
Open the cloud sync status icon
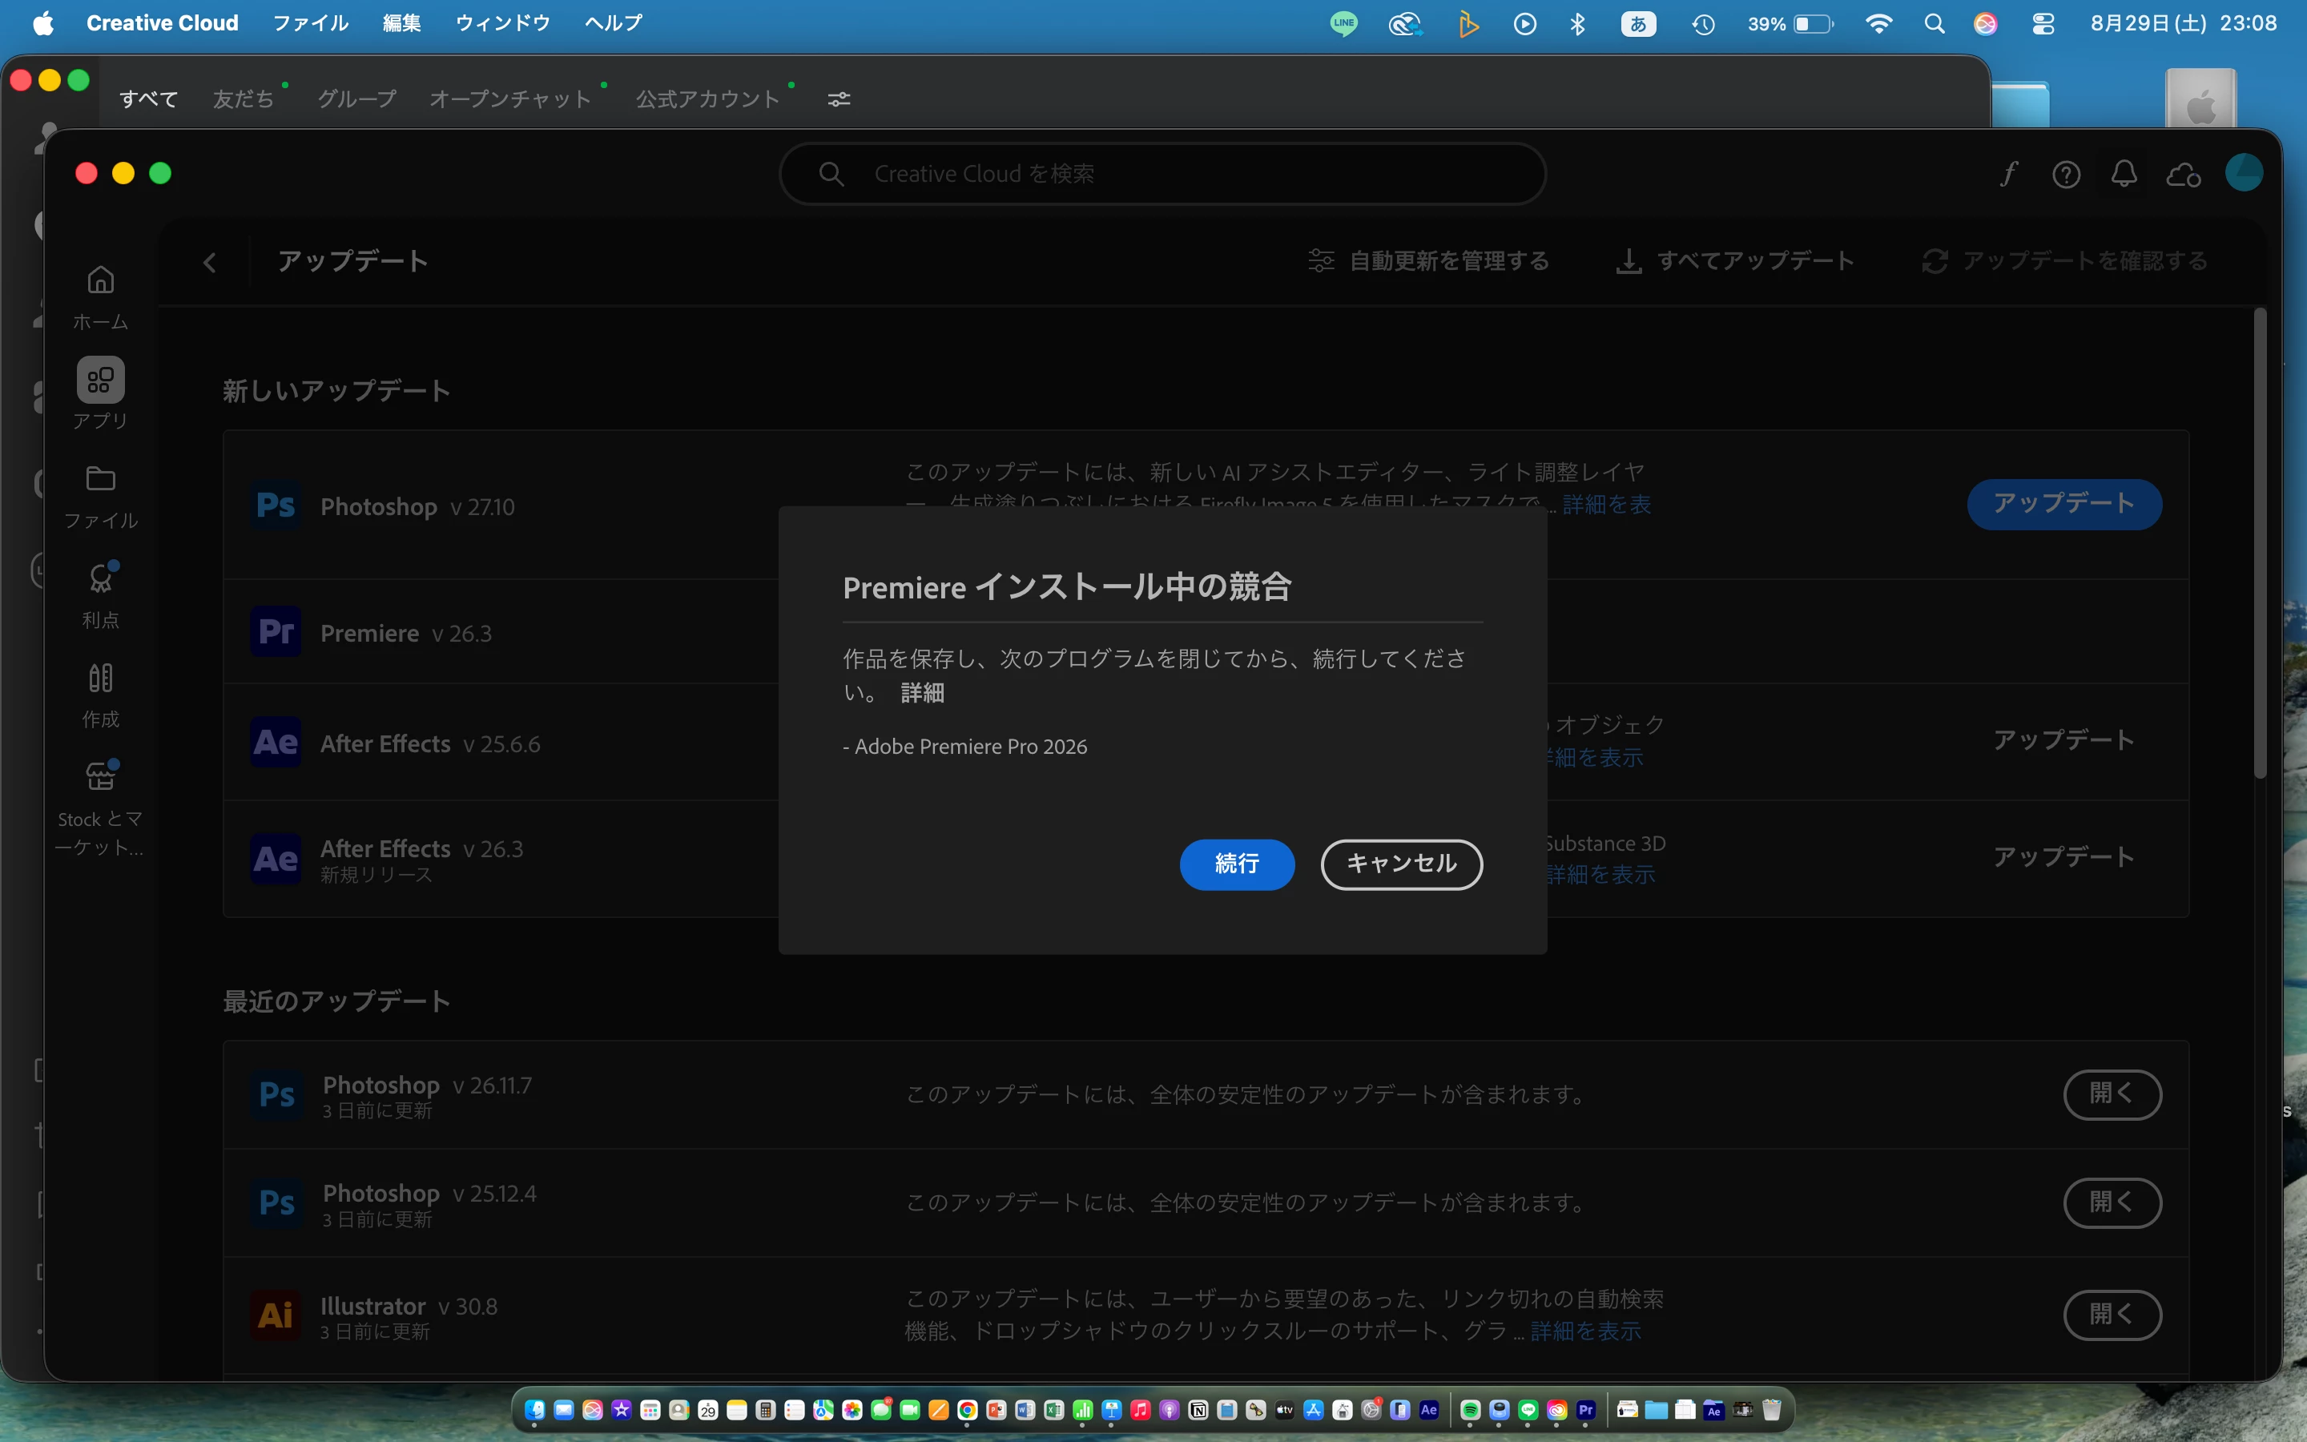point(2183,175)
